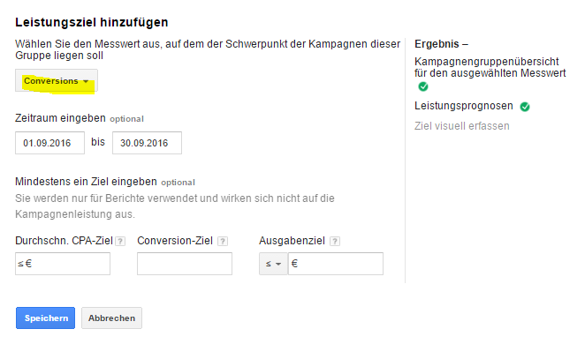Click the Kampagnengruppenübersicht result text
The width and height of the screenshot is (585, 344).
[490, 67]
